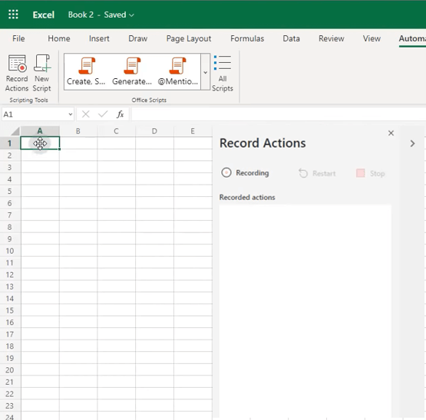Select row 20 header
Screen dimensions: 426x420
[x=10, y=370]
